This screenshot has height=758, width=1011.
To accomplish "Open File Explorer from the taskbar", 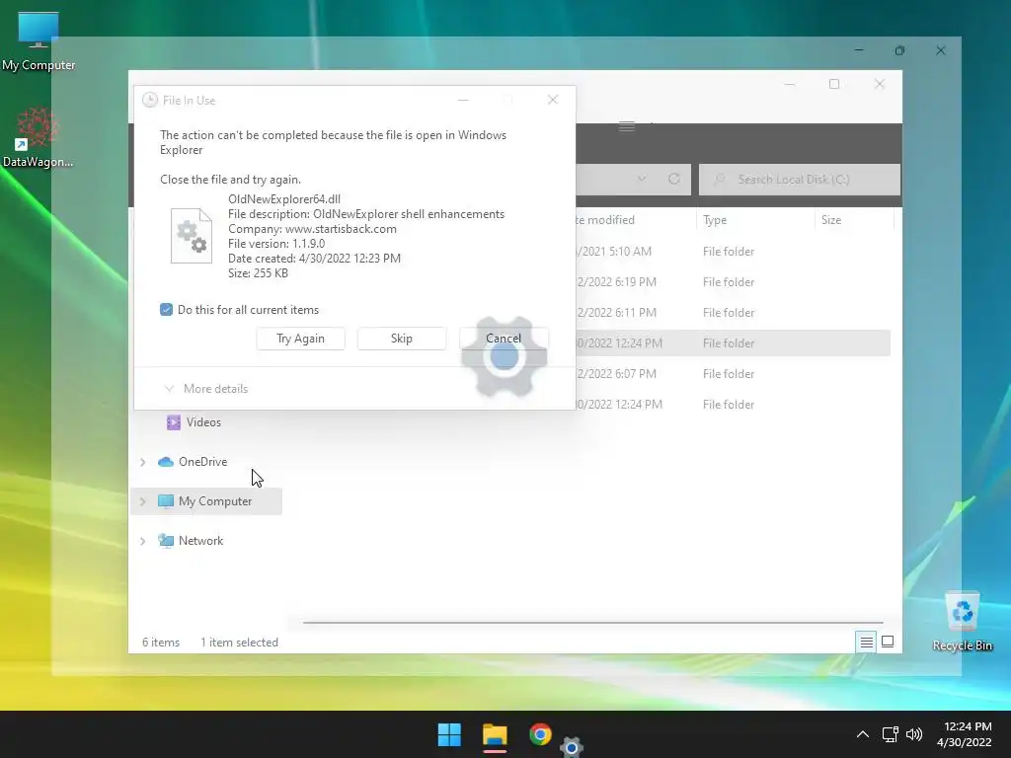I will point(495,734).
